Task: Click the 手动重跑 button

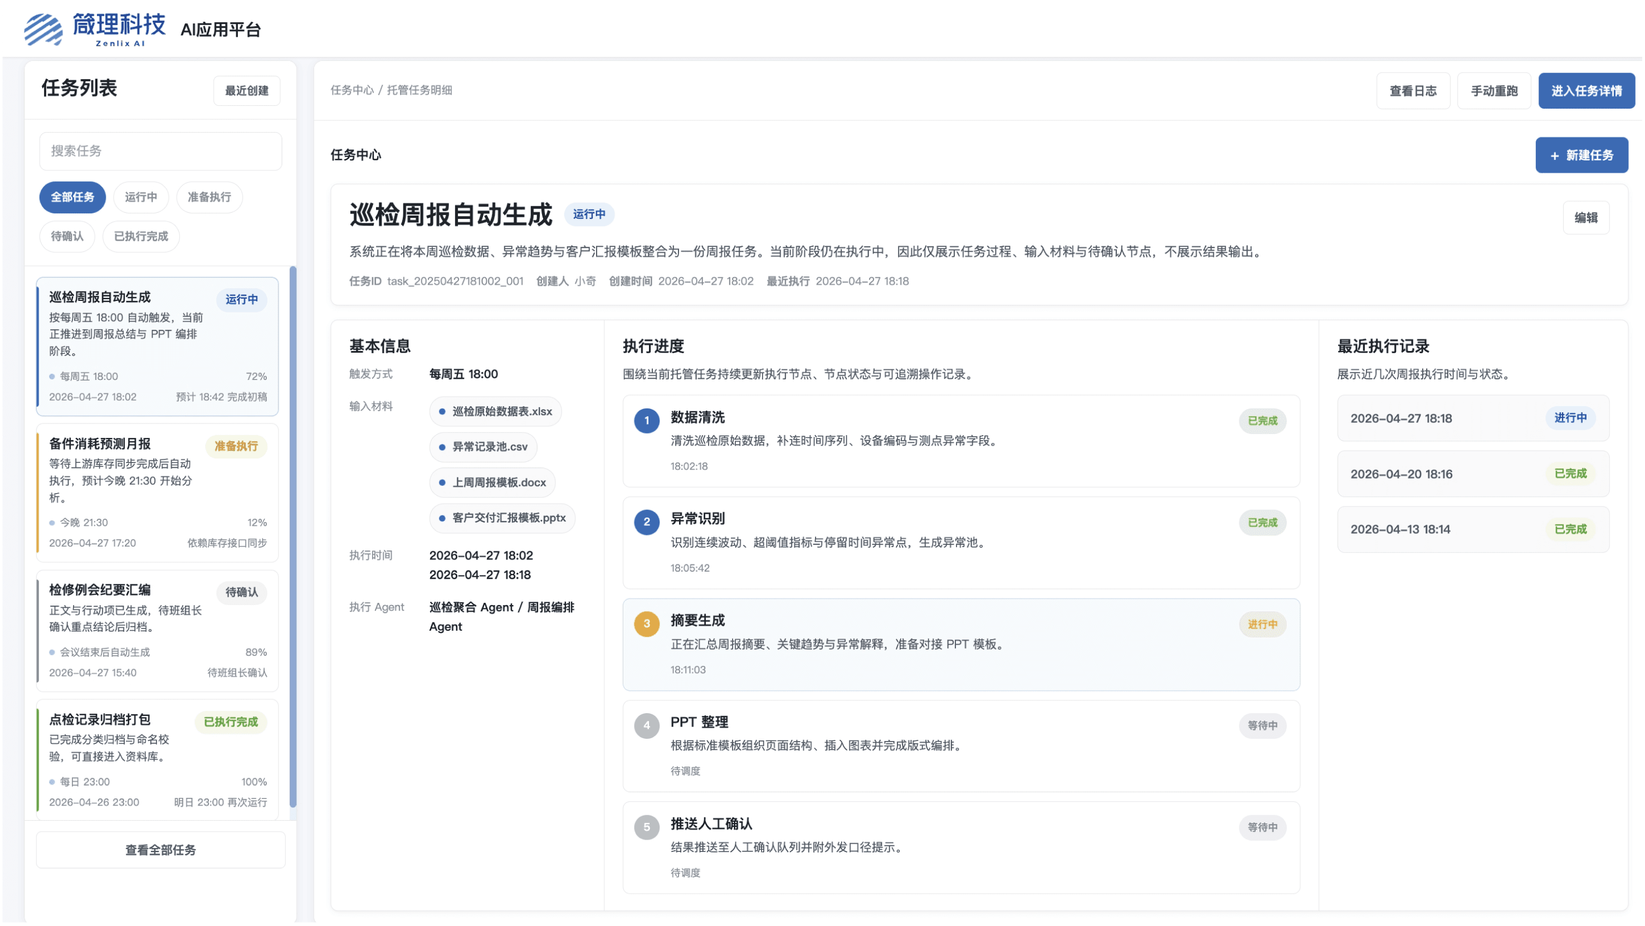Action: 1494,91
